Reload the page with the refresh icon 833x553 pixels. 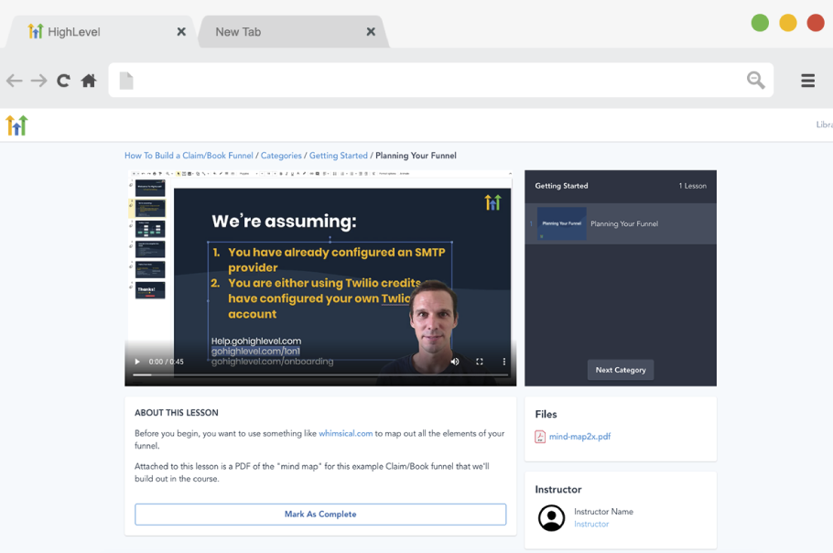click(63, 81)
